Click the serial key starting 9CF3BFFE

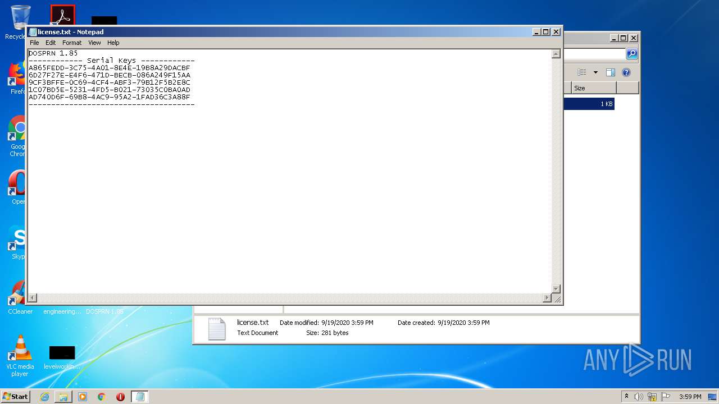pos(110,82)
